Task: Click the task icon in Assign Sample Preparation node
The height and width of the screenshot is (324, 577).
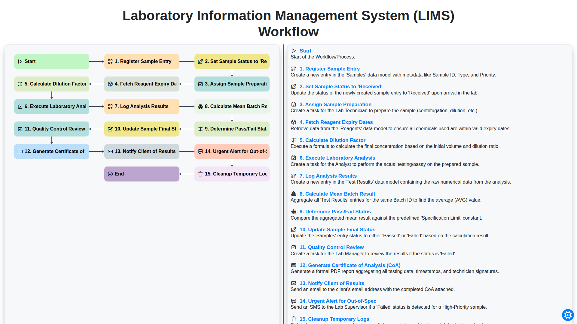Action: 200,84
